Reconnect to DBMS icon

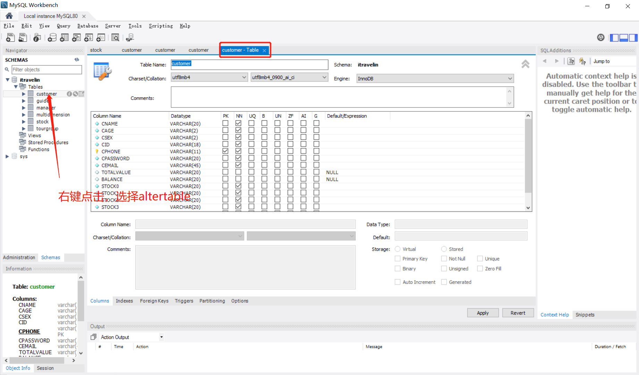click(x=130, y=37)
